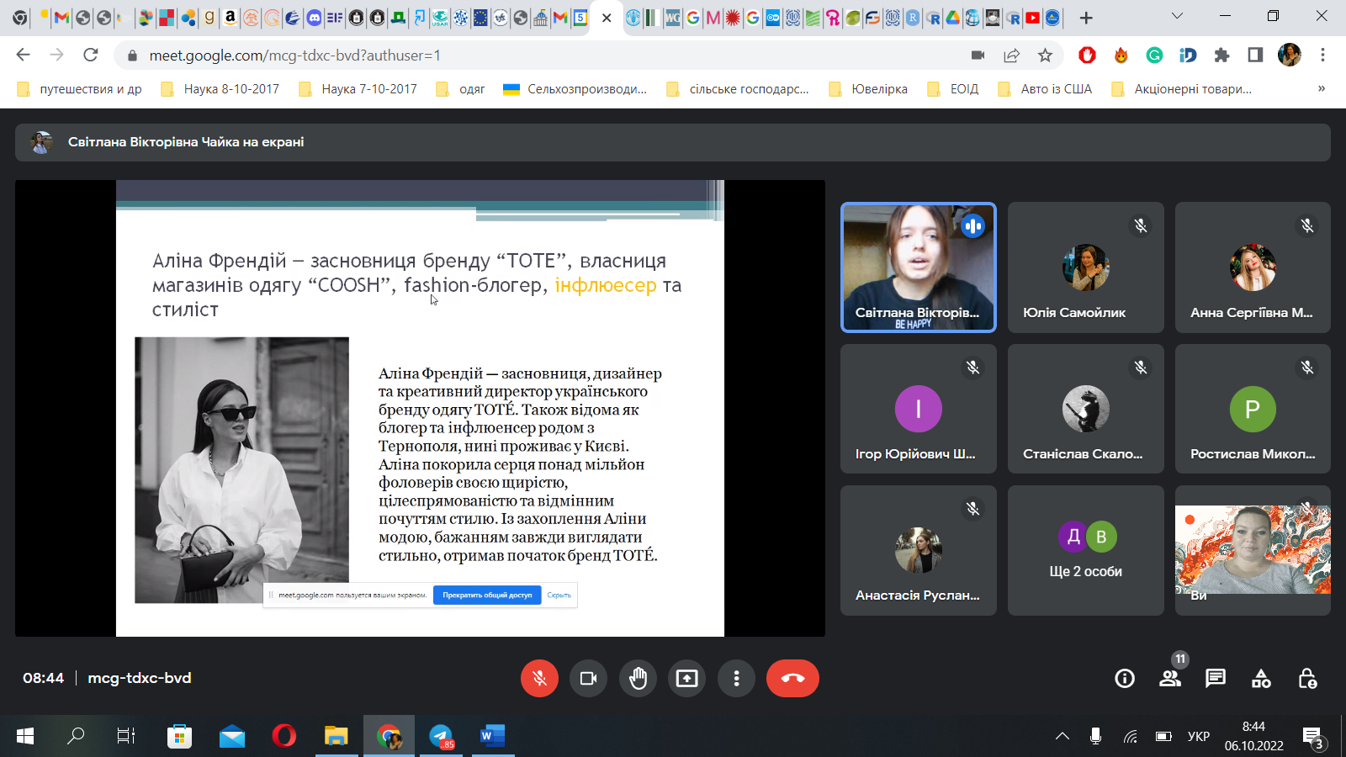1346x757 pixels.
Task: Bookmark this page with star icon
Action: [1045, 55]
